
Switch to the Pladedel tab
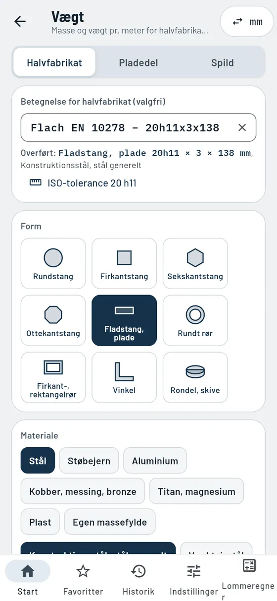(x=138, y=62)
